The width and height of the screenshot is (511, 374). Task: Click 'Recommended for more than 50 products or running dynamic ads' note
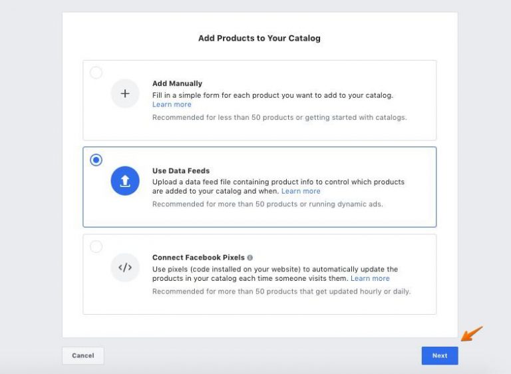(x=267, y=204)
